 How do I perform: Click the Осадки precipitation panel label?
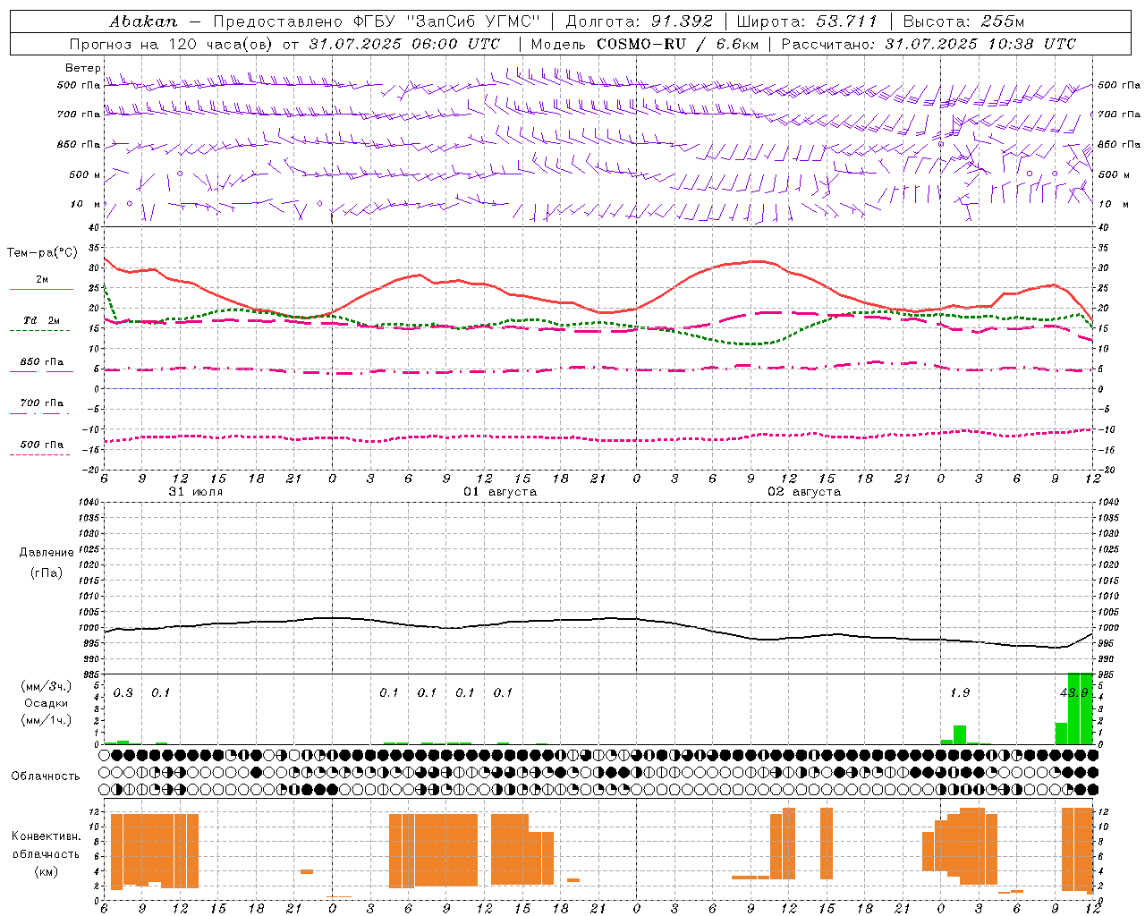tap(47, 703)
